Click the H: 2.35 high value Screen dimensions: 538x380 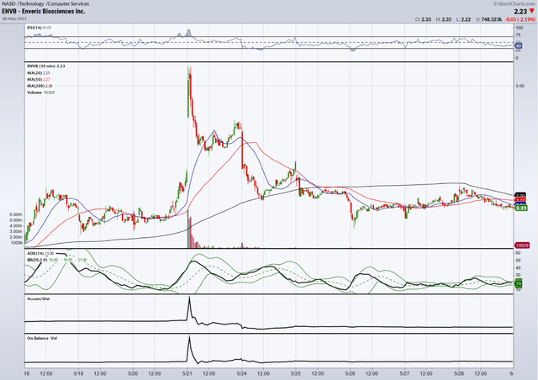tap(444, 19)
